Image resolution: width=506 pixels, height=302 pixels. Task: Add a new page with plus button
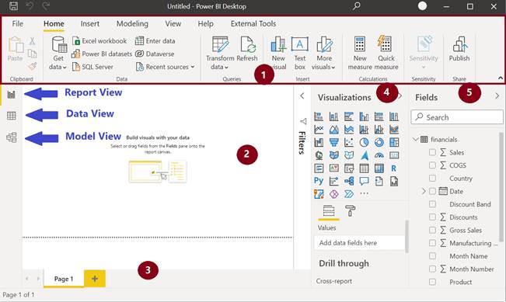tap(95, 279)
